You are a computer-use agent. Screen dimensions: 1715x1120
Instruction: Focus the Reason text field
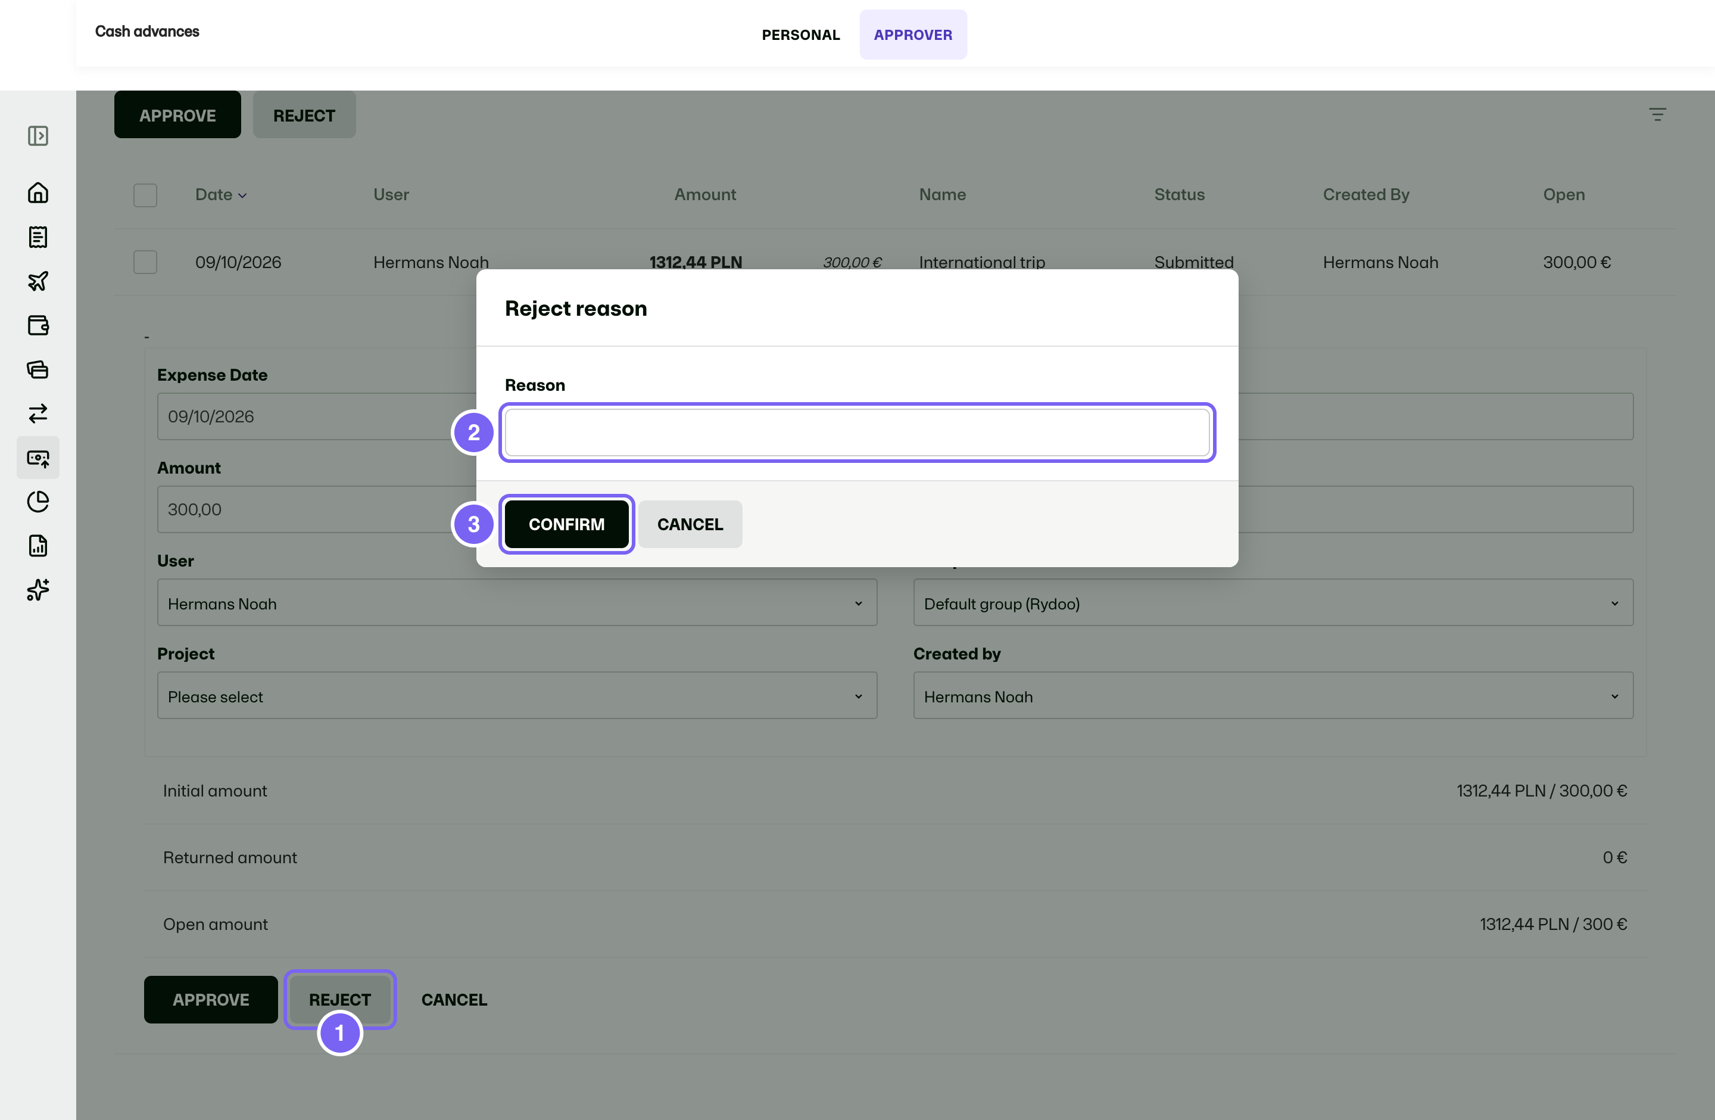tap(857, 433)
